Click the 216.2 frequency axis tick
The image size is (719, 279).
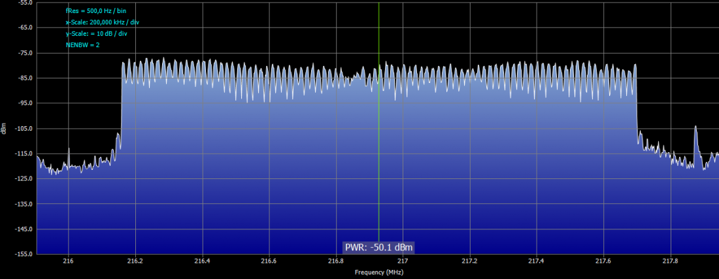(x=135, y=260)
